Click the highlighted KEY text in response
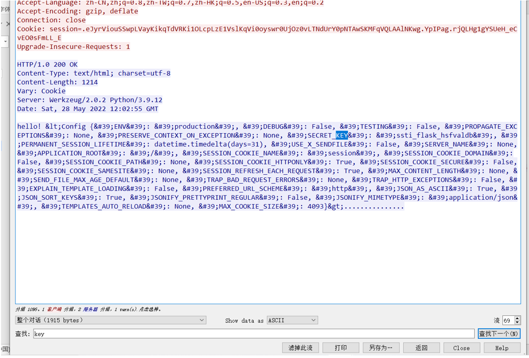The height and width of the screenshot is (358, 529). coord(342,135)
